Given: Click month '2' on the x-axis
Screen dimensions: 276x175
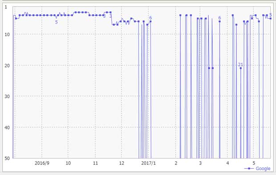Looking at the screenshot, I should pyautogui.click(x=176, y=163).
